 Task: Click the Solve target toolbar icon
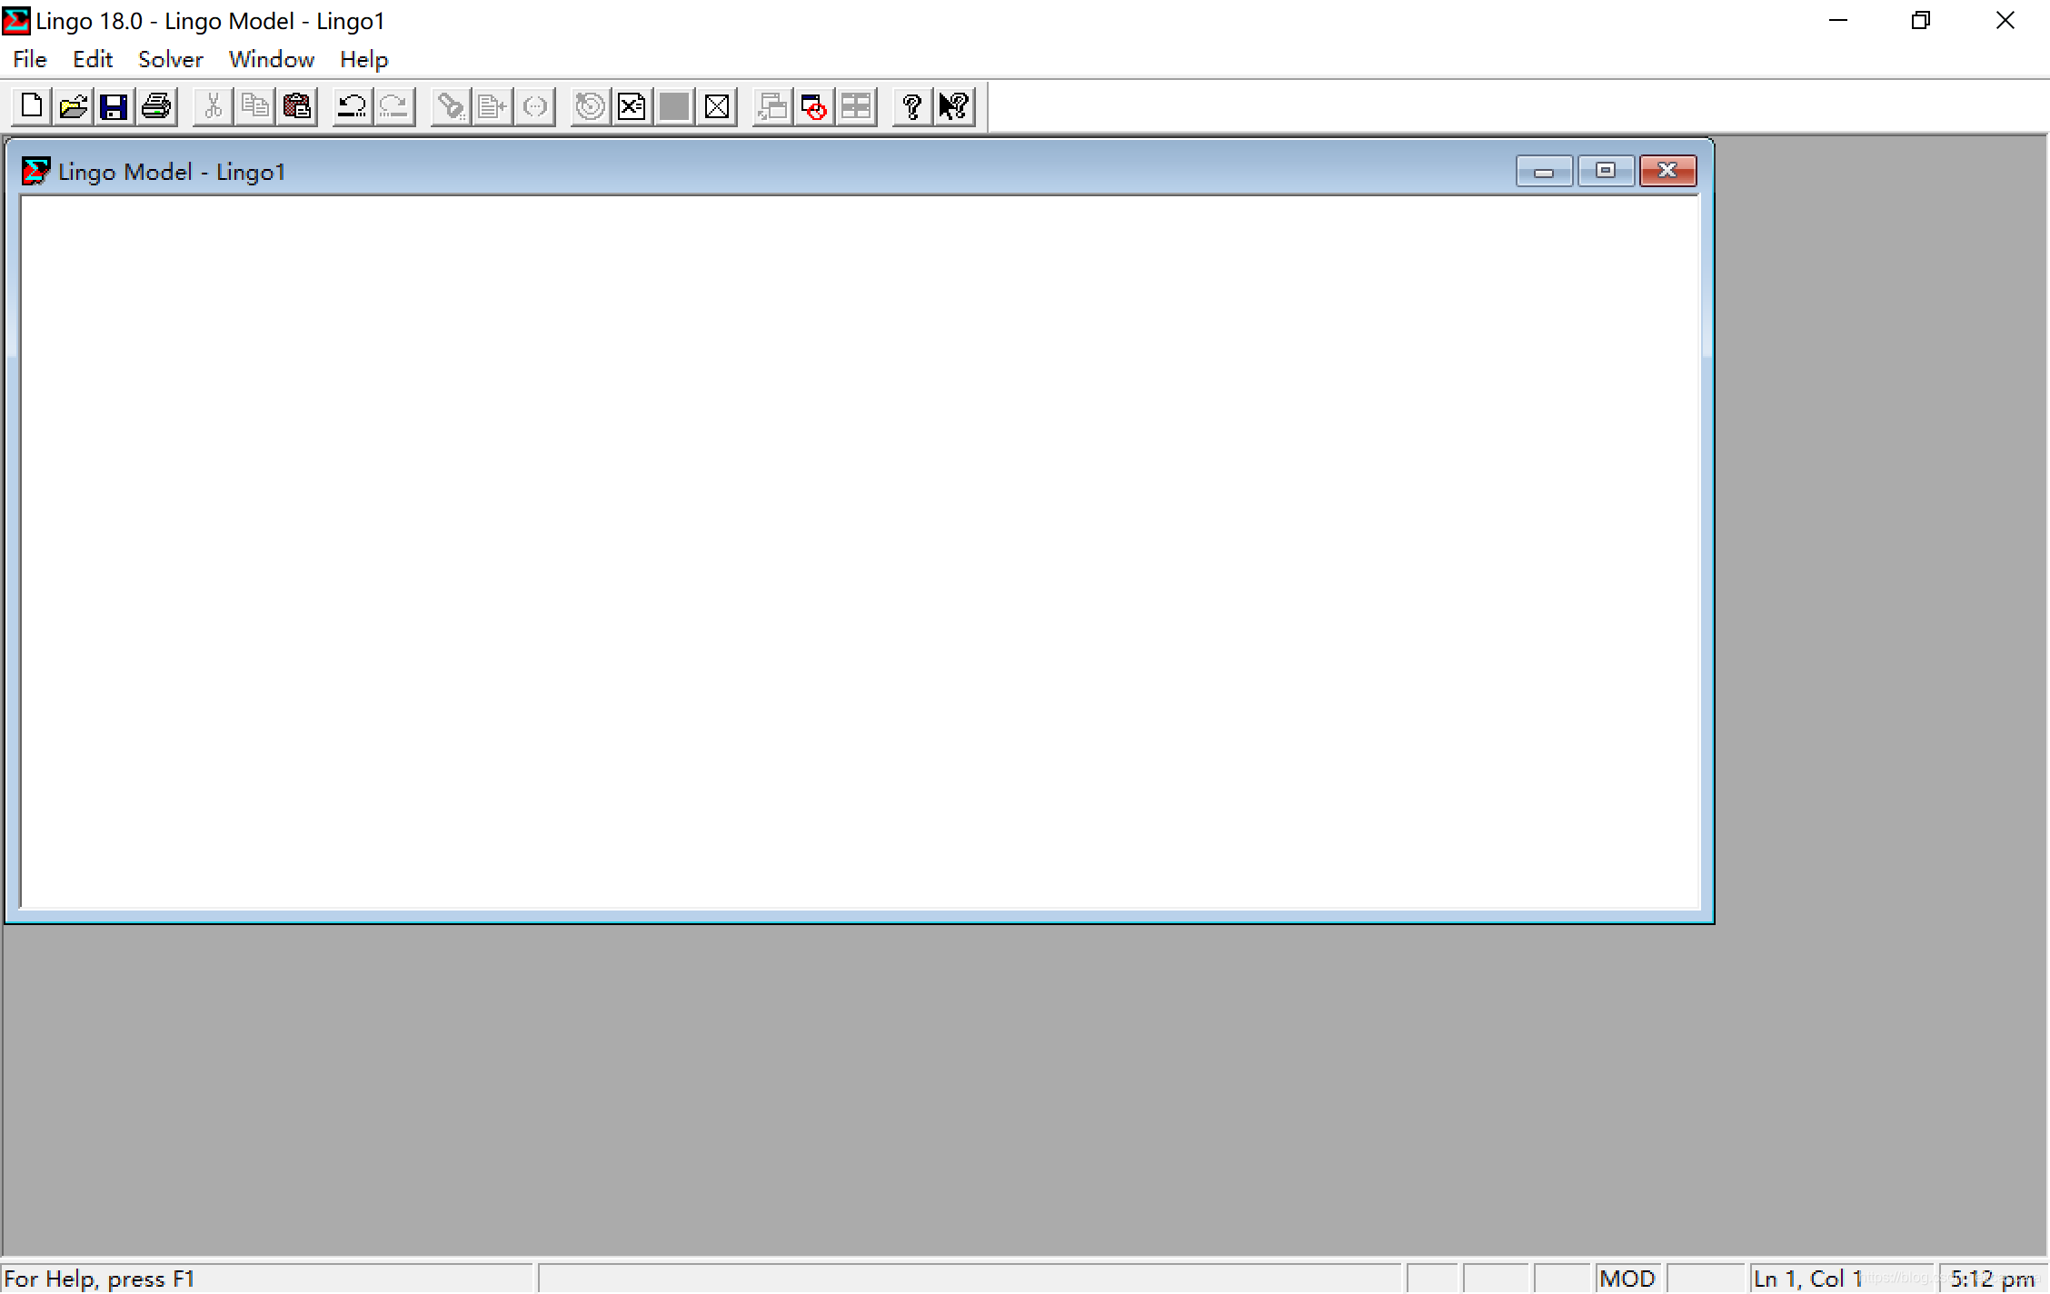[x=590, y=107]
